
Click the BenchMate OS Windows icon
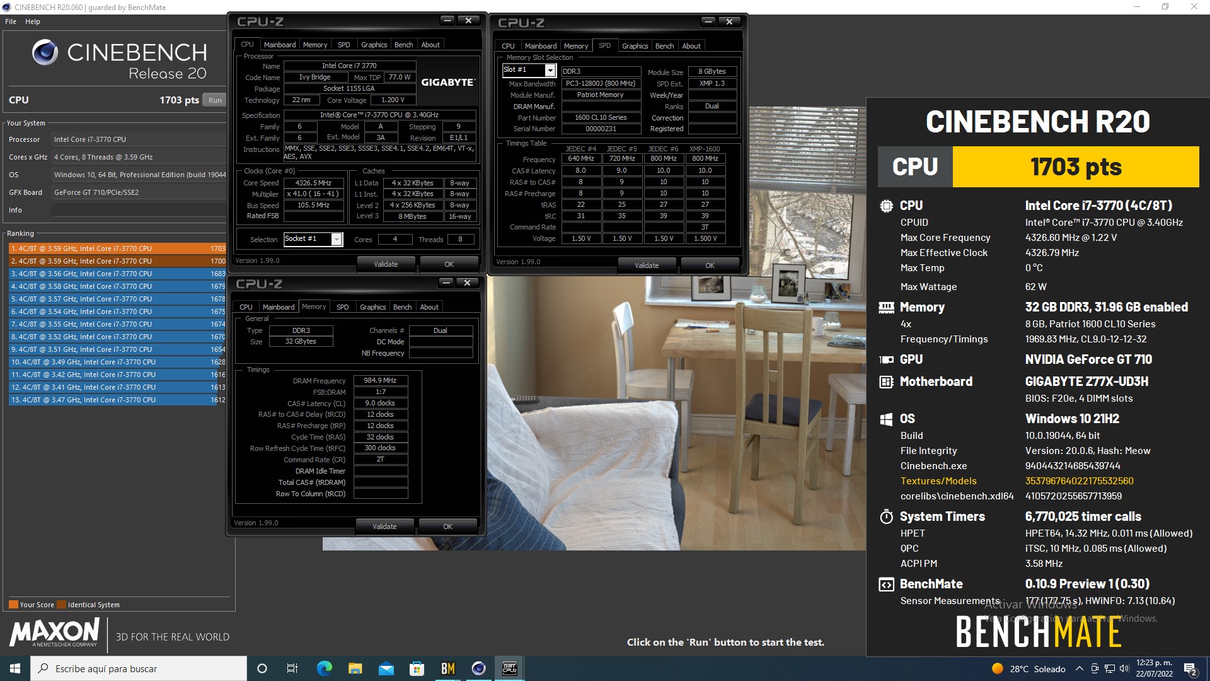(x=886, y=419)
